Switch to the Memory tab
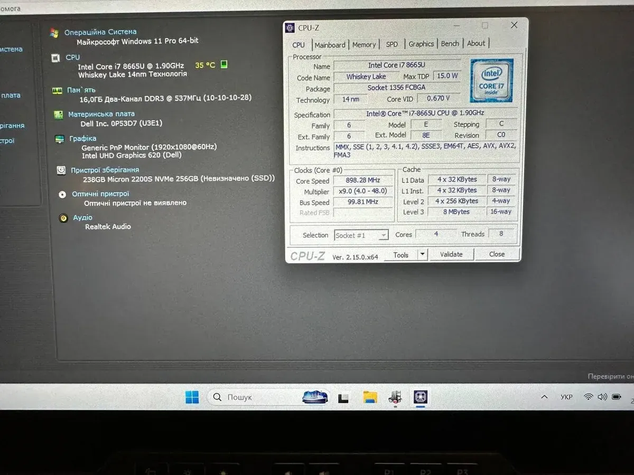Image resolution: width=634 pixels, height=475 pixels. [x=364, y=45]
